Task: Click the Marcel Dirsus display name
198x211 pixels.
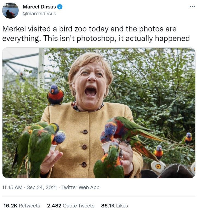Action: (x=39, y=7)
